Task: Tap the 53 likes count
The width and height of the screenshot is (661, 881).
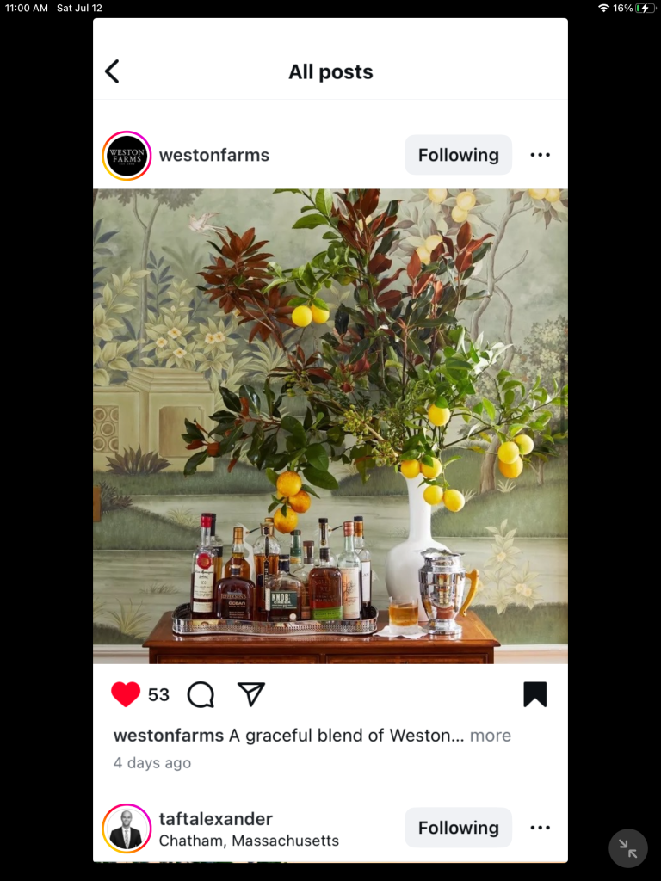Action: coord(158,695)
